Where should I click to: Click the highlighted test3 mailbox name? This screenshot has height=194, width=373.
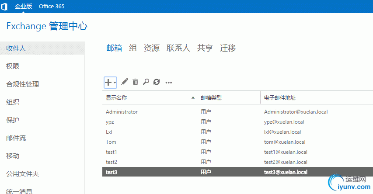click(112, 172)
